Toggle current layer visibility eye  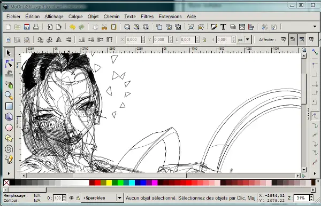pyautogui.click(x=72, y=198)
